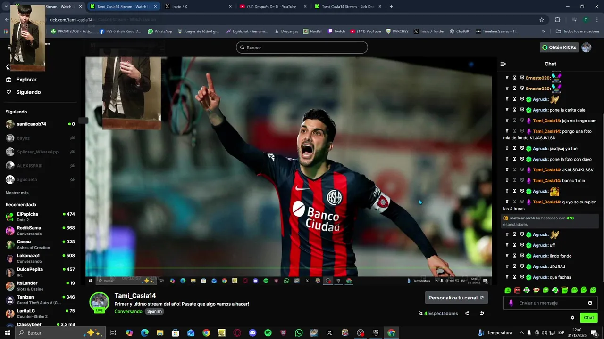The width and height of the screenshot is (604, 339).
Task: Open the ChatGPT bookmark
Action: coord(460,32)
